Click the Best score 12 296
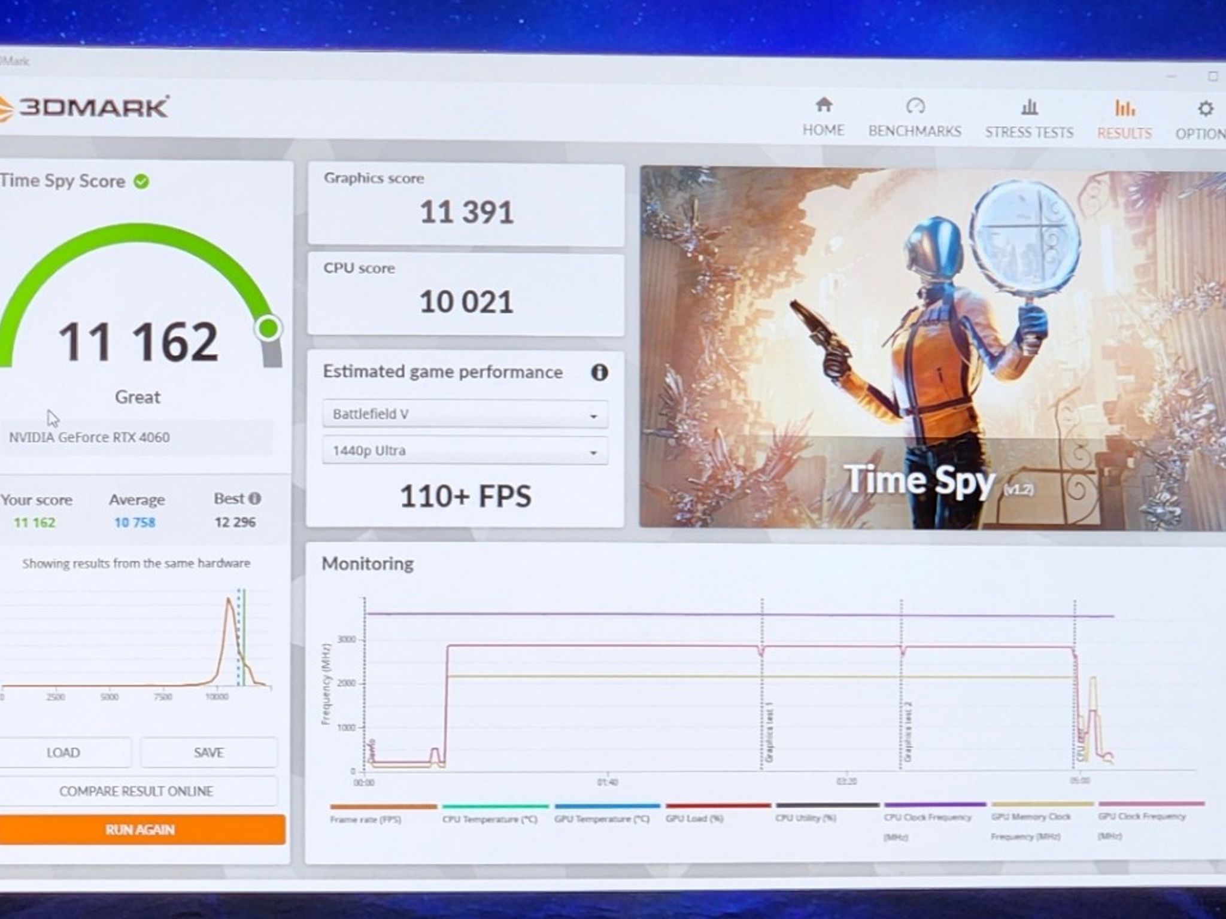 pos(235,522)
